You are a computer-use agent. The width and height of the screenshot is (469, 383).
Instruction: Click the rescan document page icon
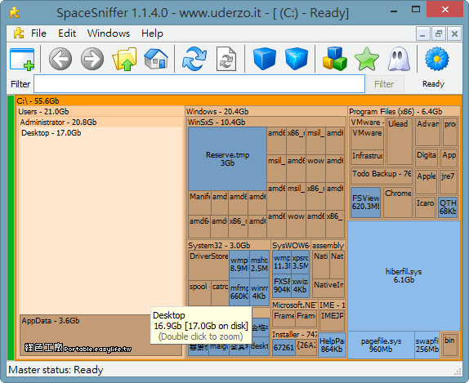(x=226, y=59)
